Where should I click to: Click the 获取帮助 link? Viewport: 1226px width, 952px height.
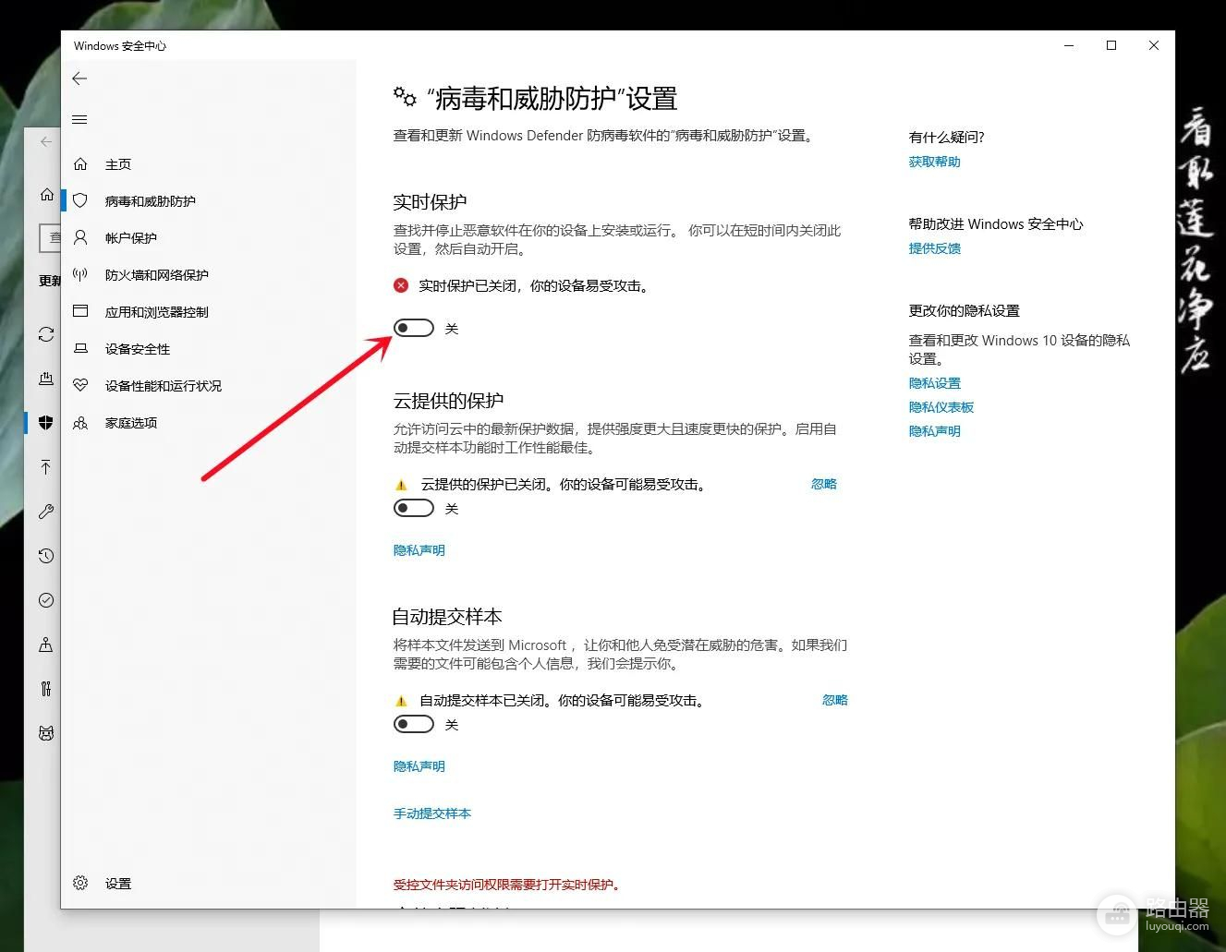pyautogui.click(x=934, y=162)
